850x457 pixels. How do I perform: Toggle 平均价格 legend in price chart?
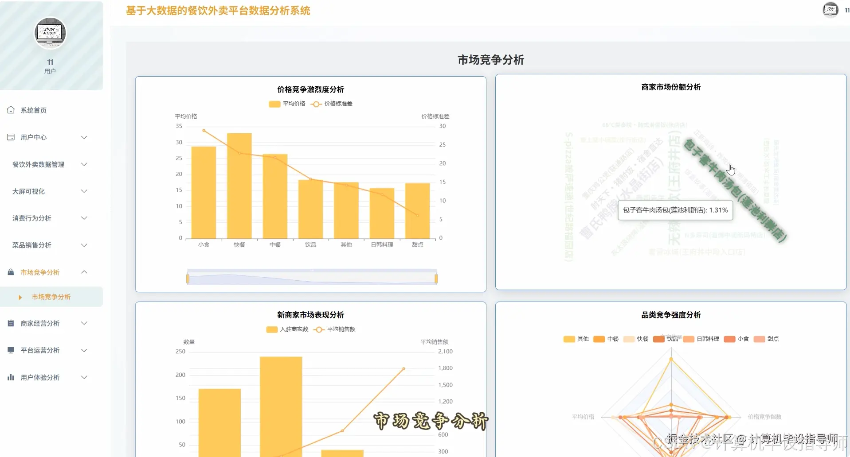287,104
